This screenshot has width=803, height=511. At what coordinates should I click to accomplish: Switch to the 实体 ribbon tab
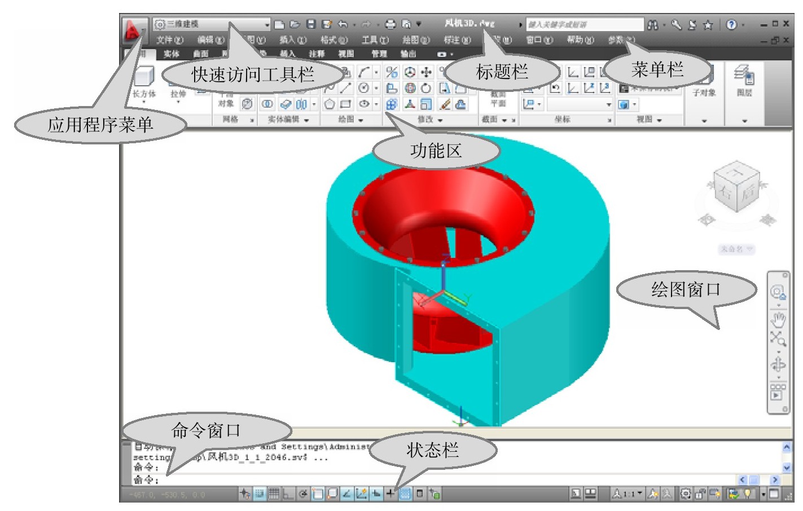[x=171, y=54]
